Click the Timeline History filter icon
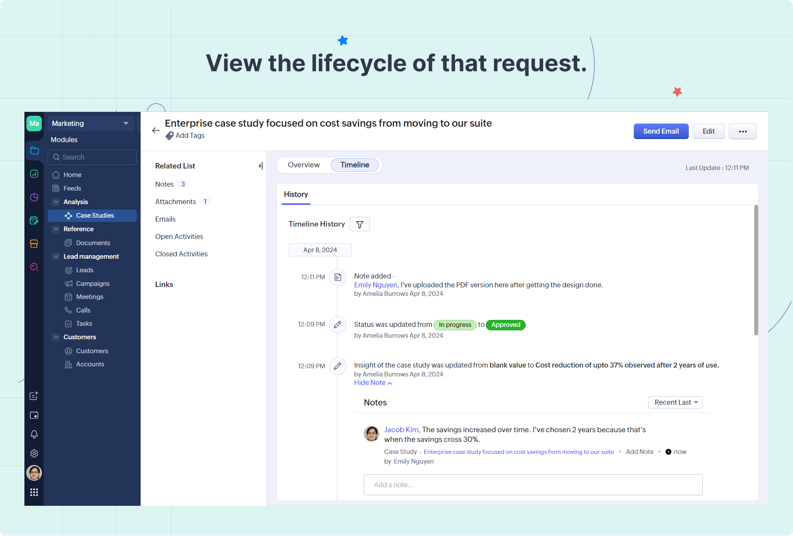 pyautogui.click(x=360, y=224)
